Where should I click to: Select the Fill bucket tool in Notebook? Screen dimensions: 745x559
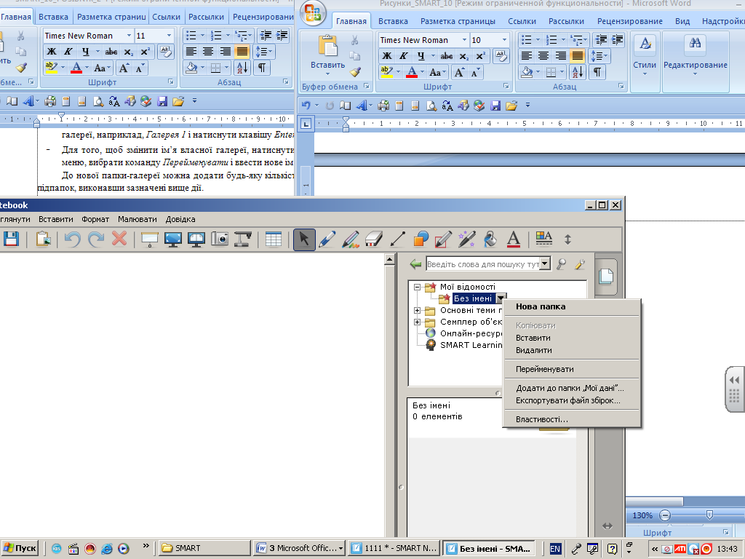(x=490, y=239)
